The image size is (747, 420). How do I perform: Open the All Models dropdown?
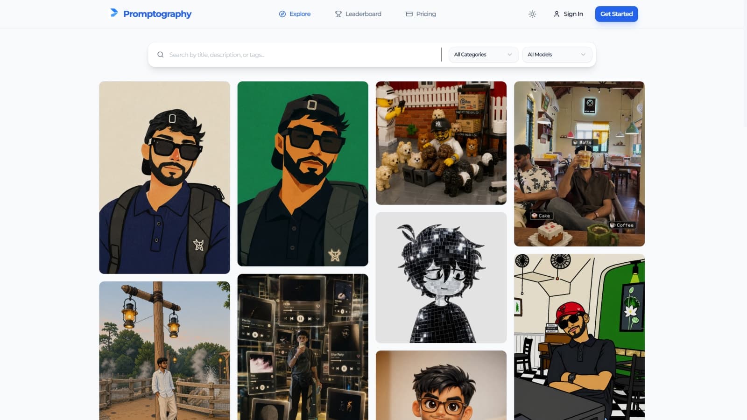click(557, 55)
